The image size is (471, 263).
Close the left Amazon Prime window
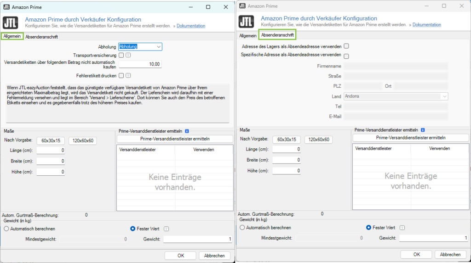[x=226, y=7]
